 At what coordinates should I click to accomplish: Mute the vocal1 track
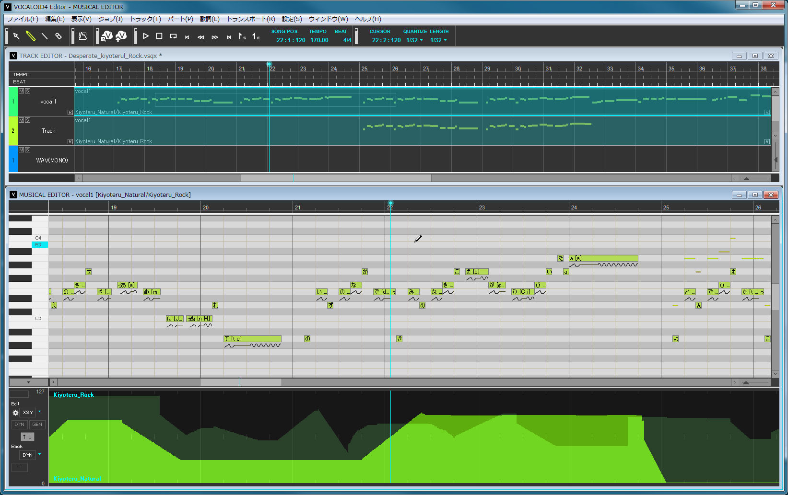tap(21, 91)
